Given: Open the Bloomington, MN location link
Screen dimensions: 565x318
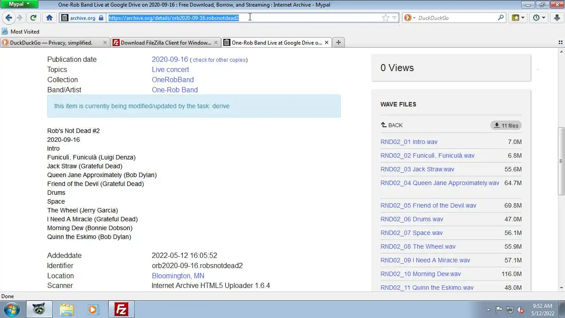Looking at the screenshot, I should click(178, 276).
